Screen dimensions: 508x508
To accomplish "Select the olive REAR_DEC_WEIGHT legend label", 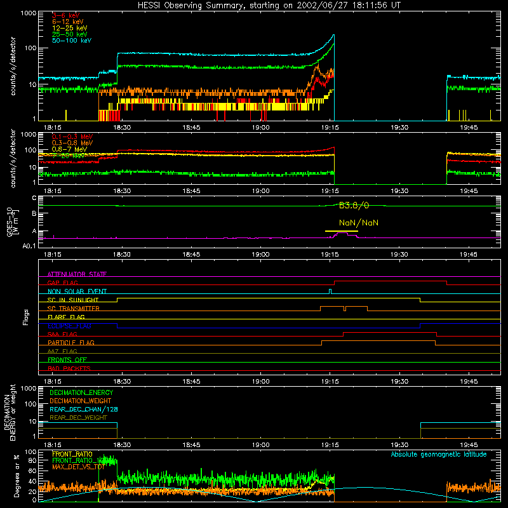I will tap(78, 418).
